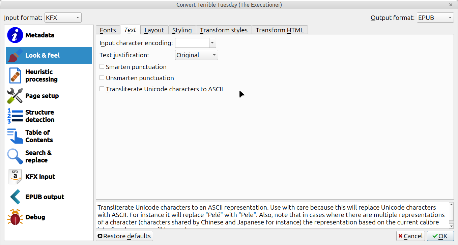Switch to the Fonts tab

(108, 30)
